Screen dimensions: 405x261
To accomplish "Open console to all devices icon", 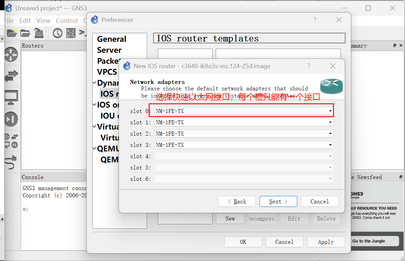I will (x=83, y=33).
